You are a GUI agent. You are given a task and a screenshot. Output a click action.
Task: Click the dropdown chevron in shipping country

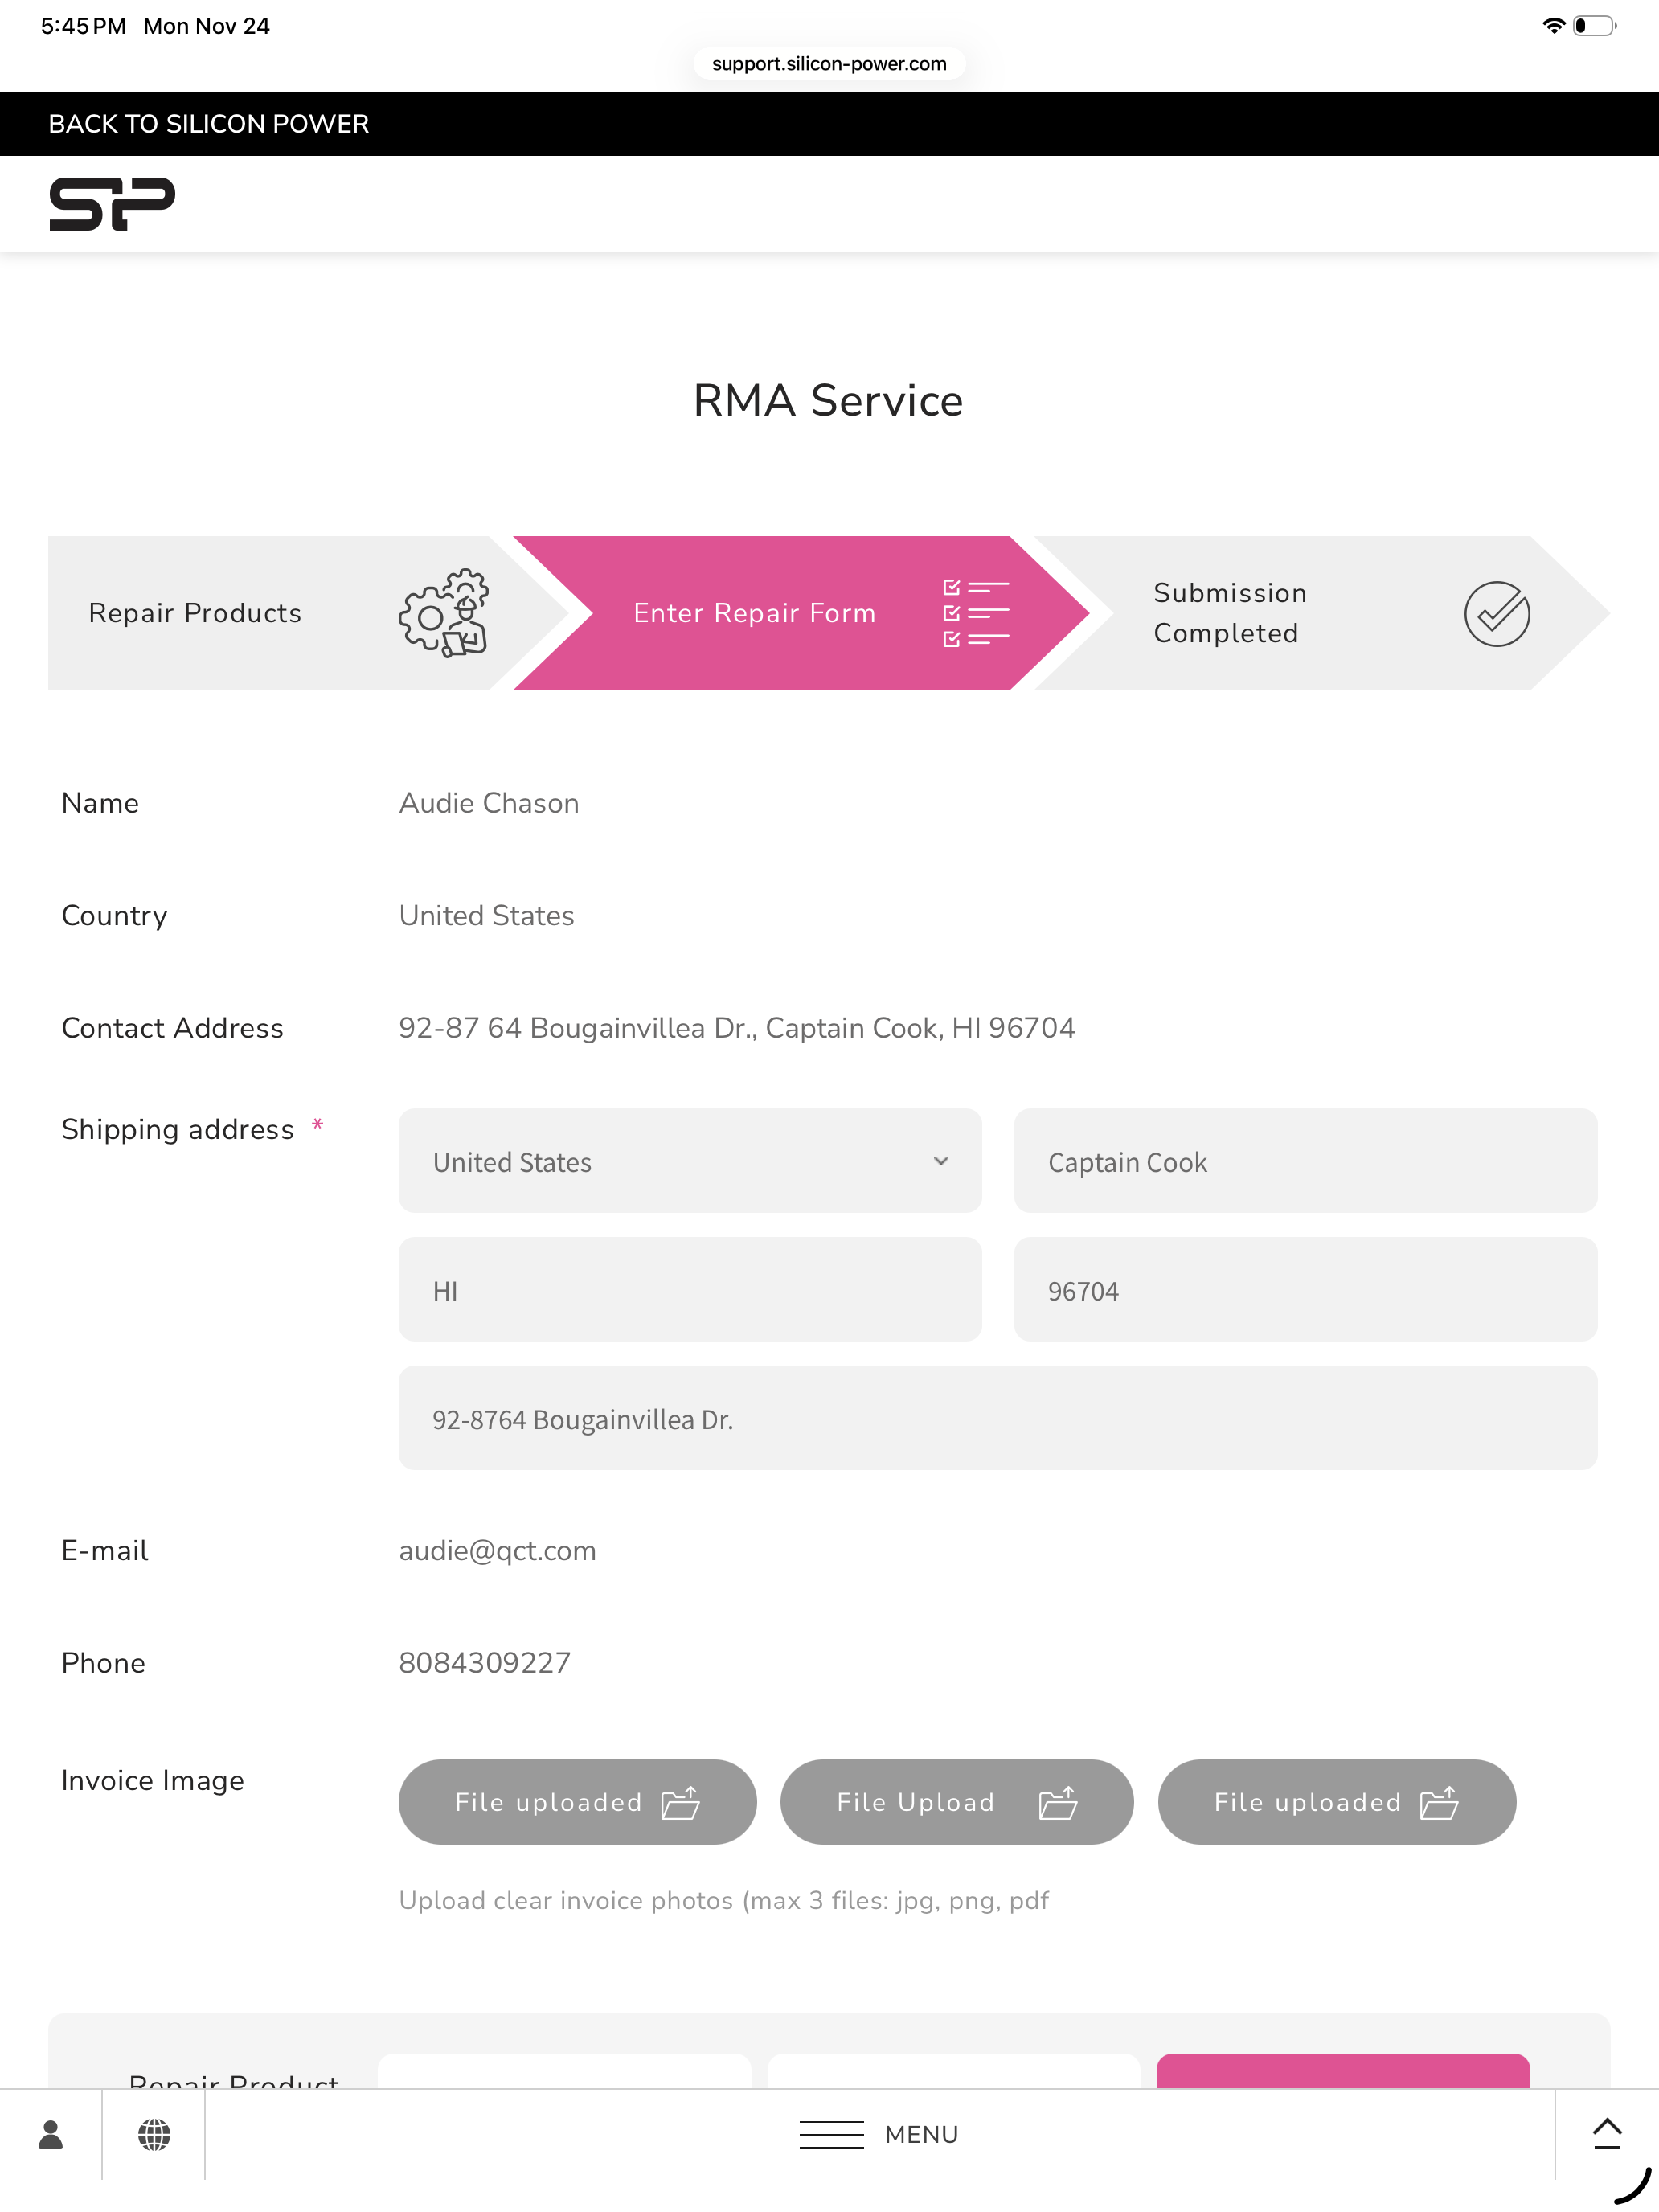tap(940, 1161)
